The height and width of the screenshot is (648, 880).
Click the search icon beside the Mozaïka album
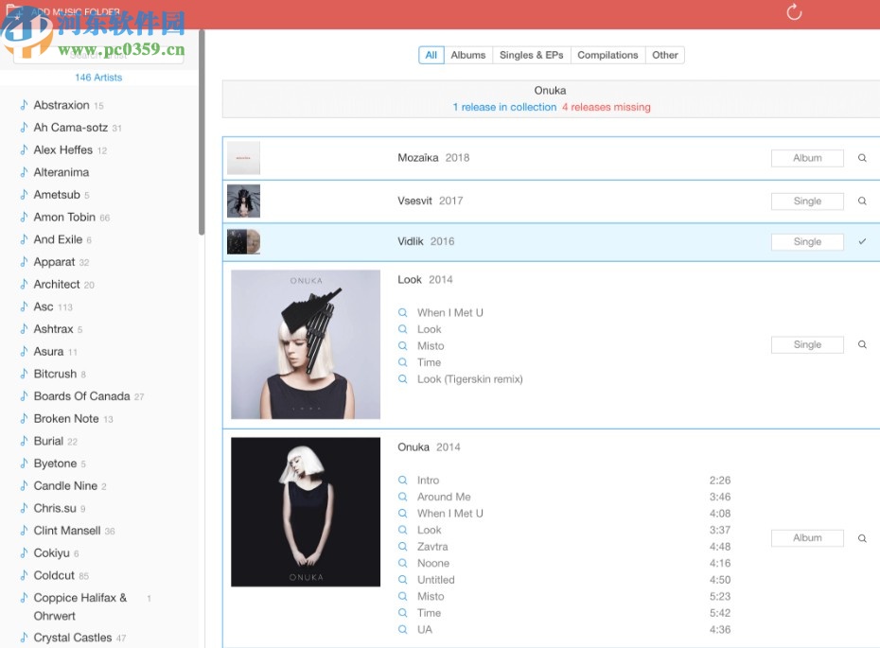[862, 159]
